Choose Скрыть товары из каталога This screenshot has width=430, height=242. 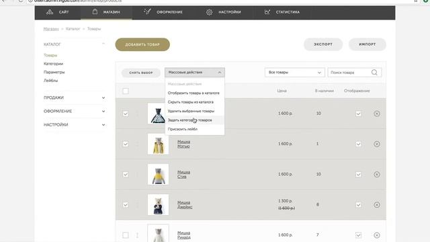point(191,102)
